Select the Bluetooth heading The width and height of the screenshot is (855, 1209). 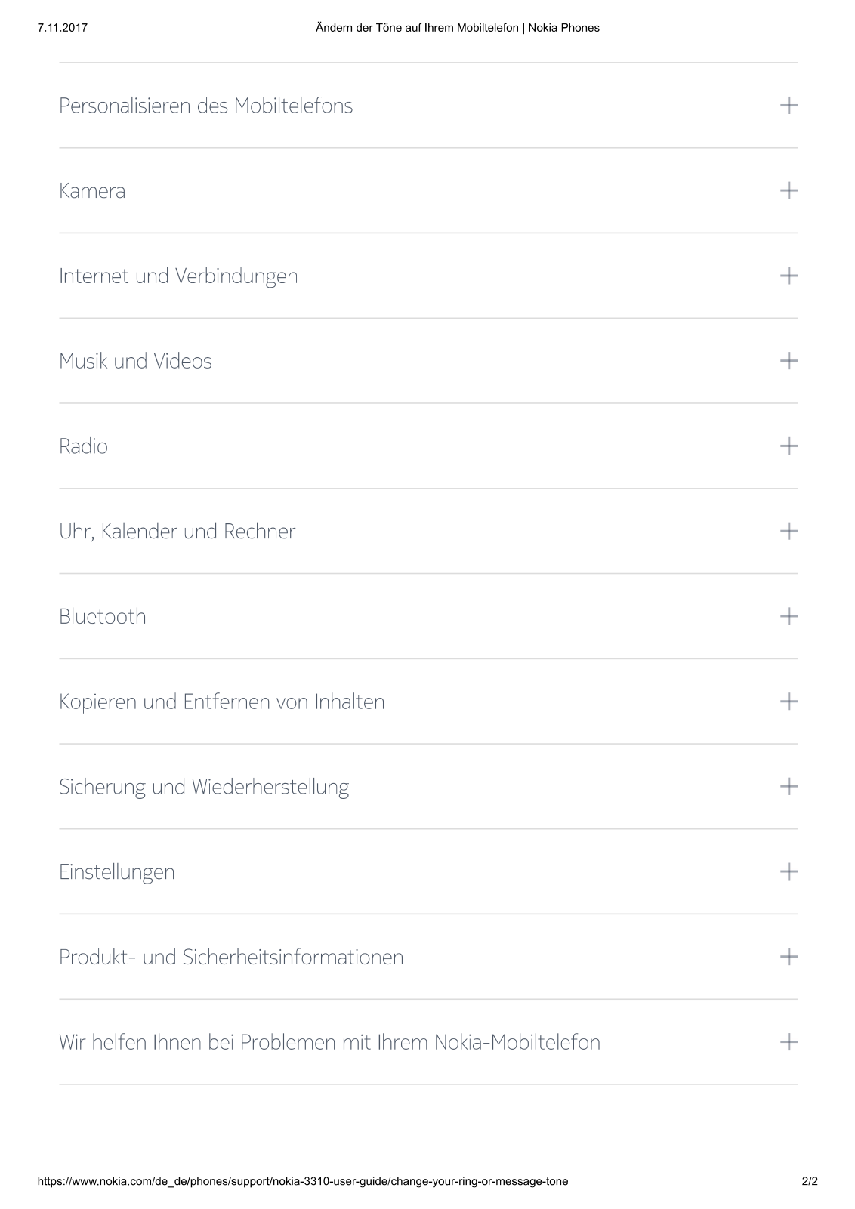[x=103, y=617]
